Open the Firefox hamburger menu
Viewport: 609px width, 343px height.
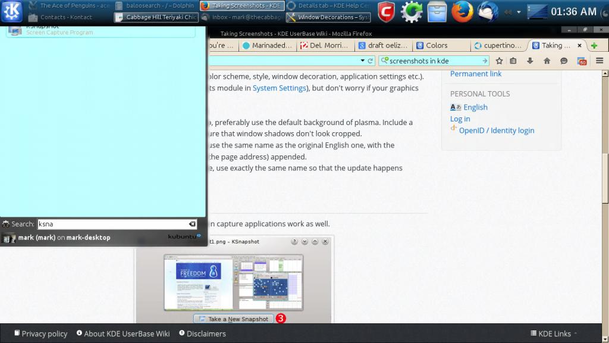(599, 61)
